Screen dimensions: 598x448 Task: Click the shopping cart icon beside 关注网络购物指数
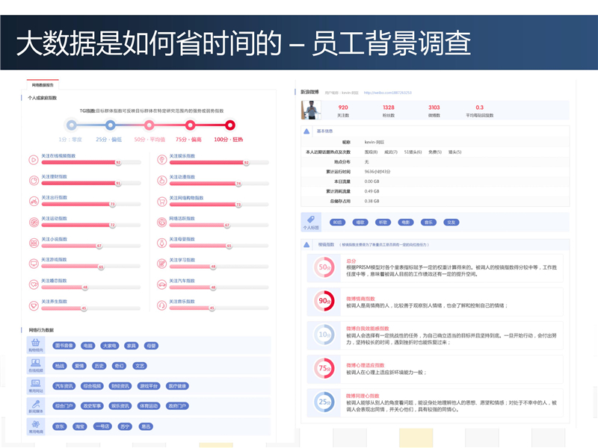coord(161,201)
